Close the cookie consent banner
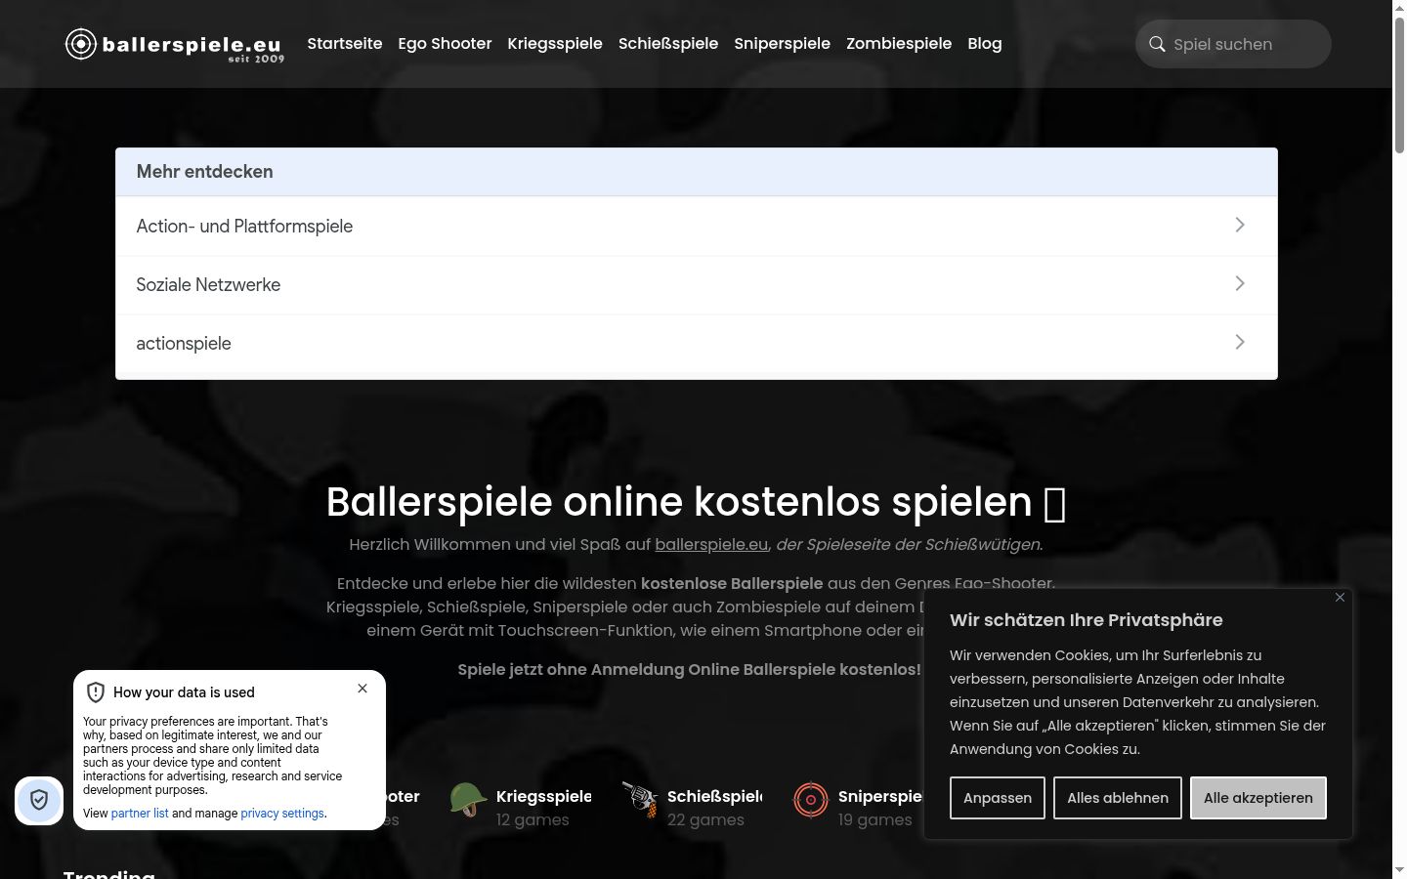Screen dimensions: 1407x879 click(1340, 597)
